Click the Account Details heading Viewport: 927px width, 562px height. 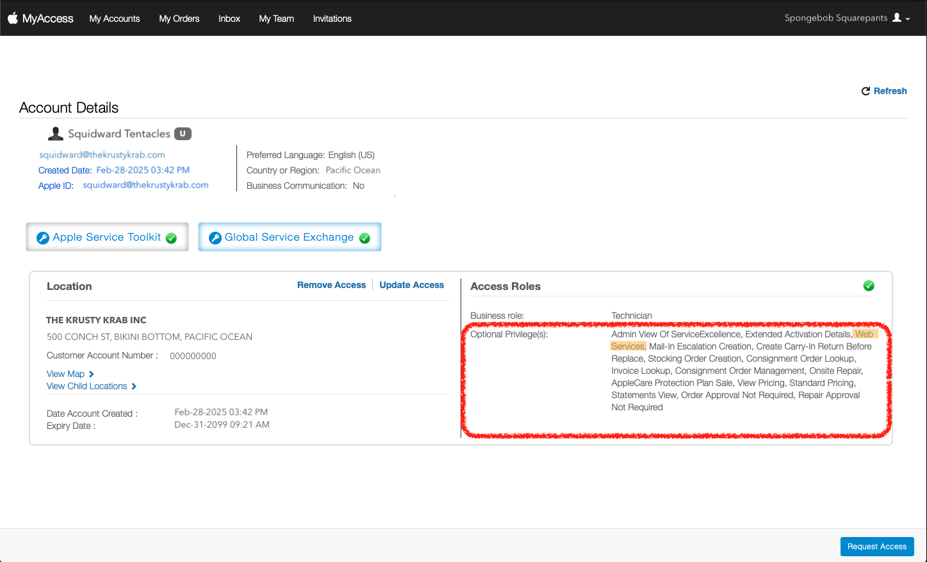[x=69, y=108]
